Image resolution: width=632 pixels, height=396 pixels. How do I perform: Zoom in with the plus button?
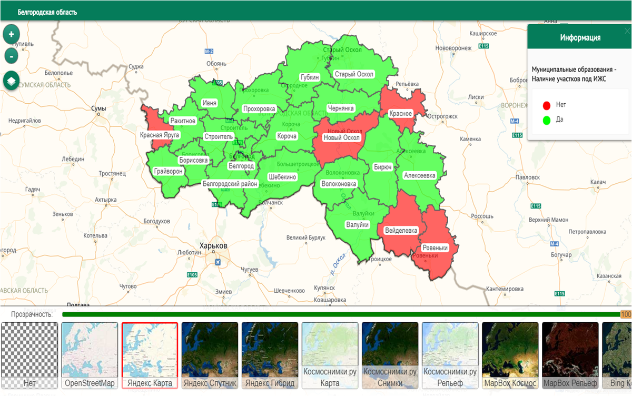pos(11,34)
